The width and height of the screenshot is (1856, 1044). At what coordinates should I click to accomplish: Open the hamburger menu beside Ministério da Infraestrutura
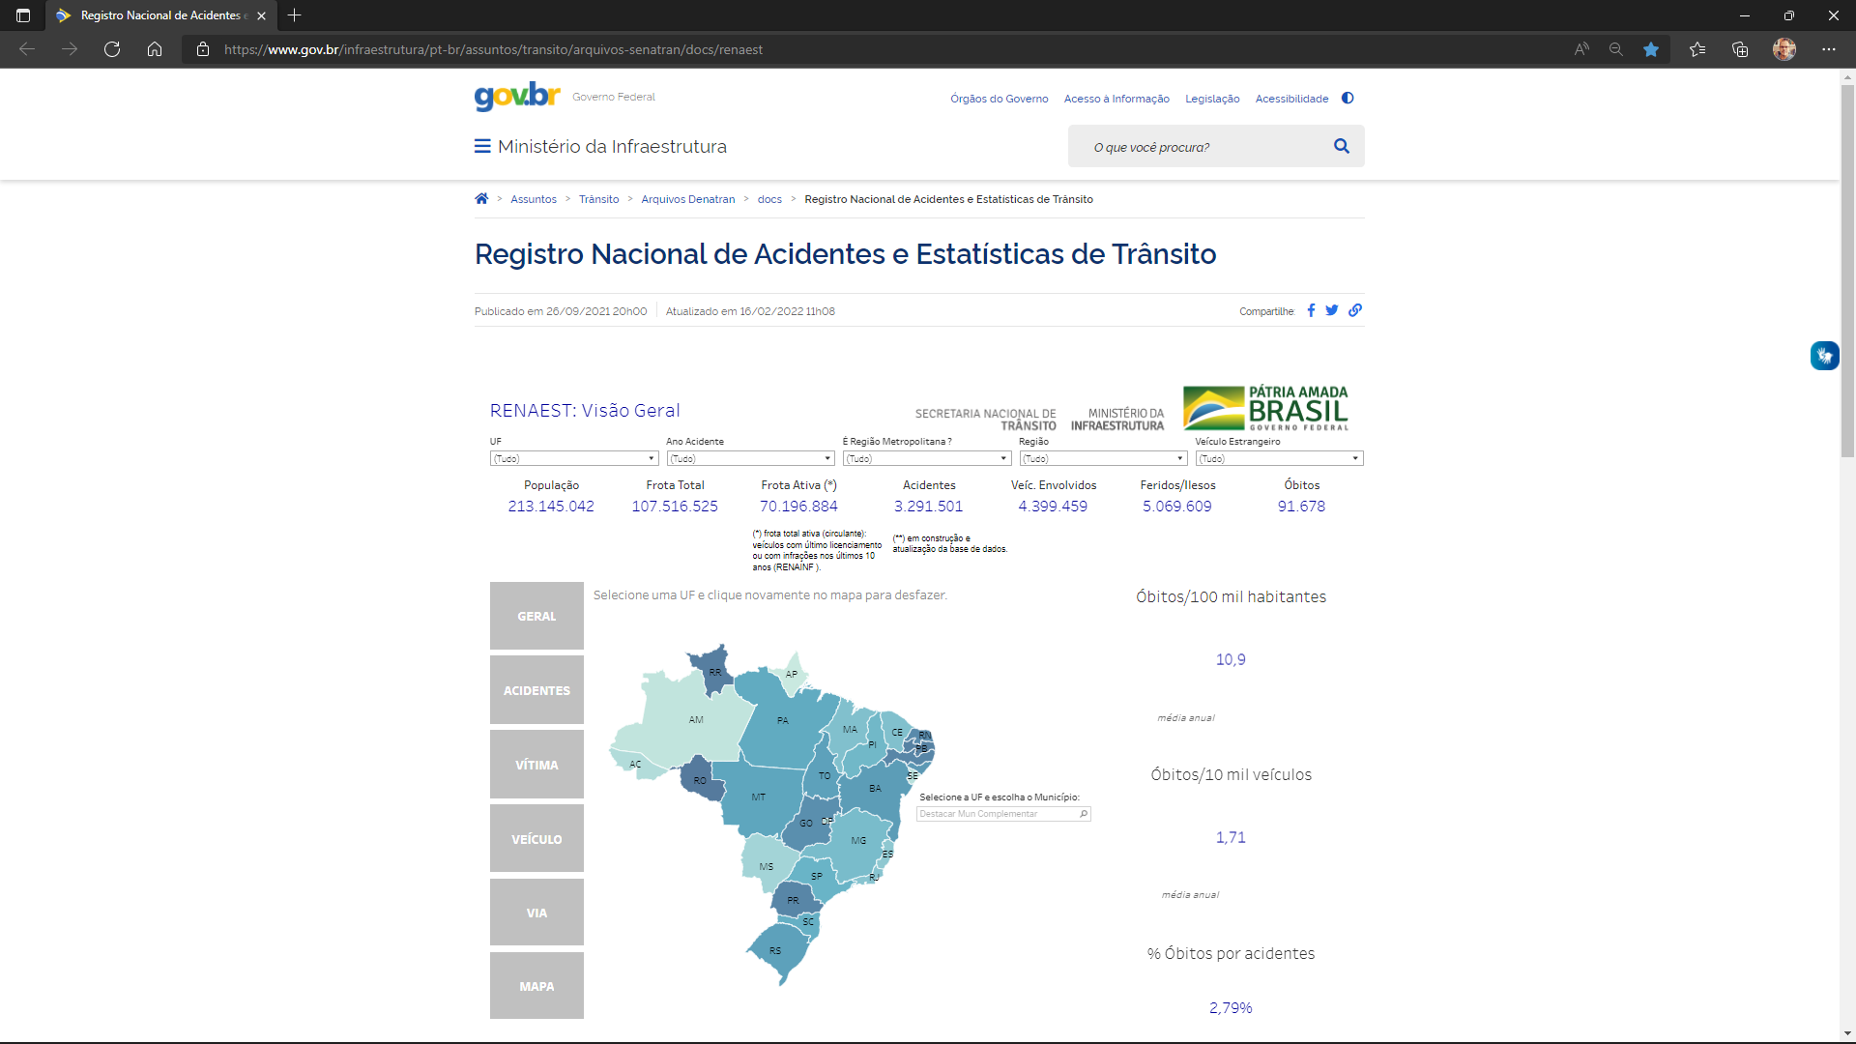click(481, 146)
